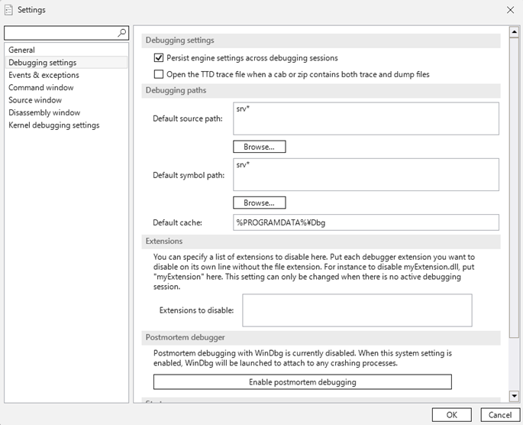Cancel the settings changes

pyautogui.click(x=499, y=414)
